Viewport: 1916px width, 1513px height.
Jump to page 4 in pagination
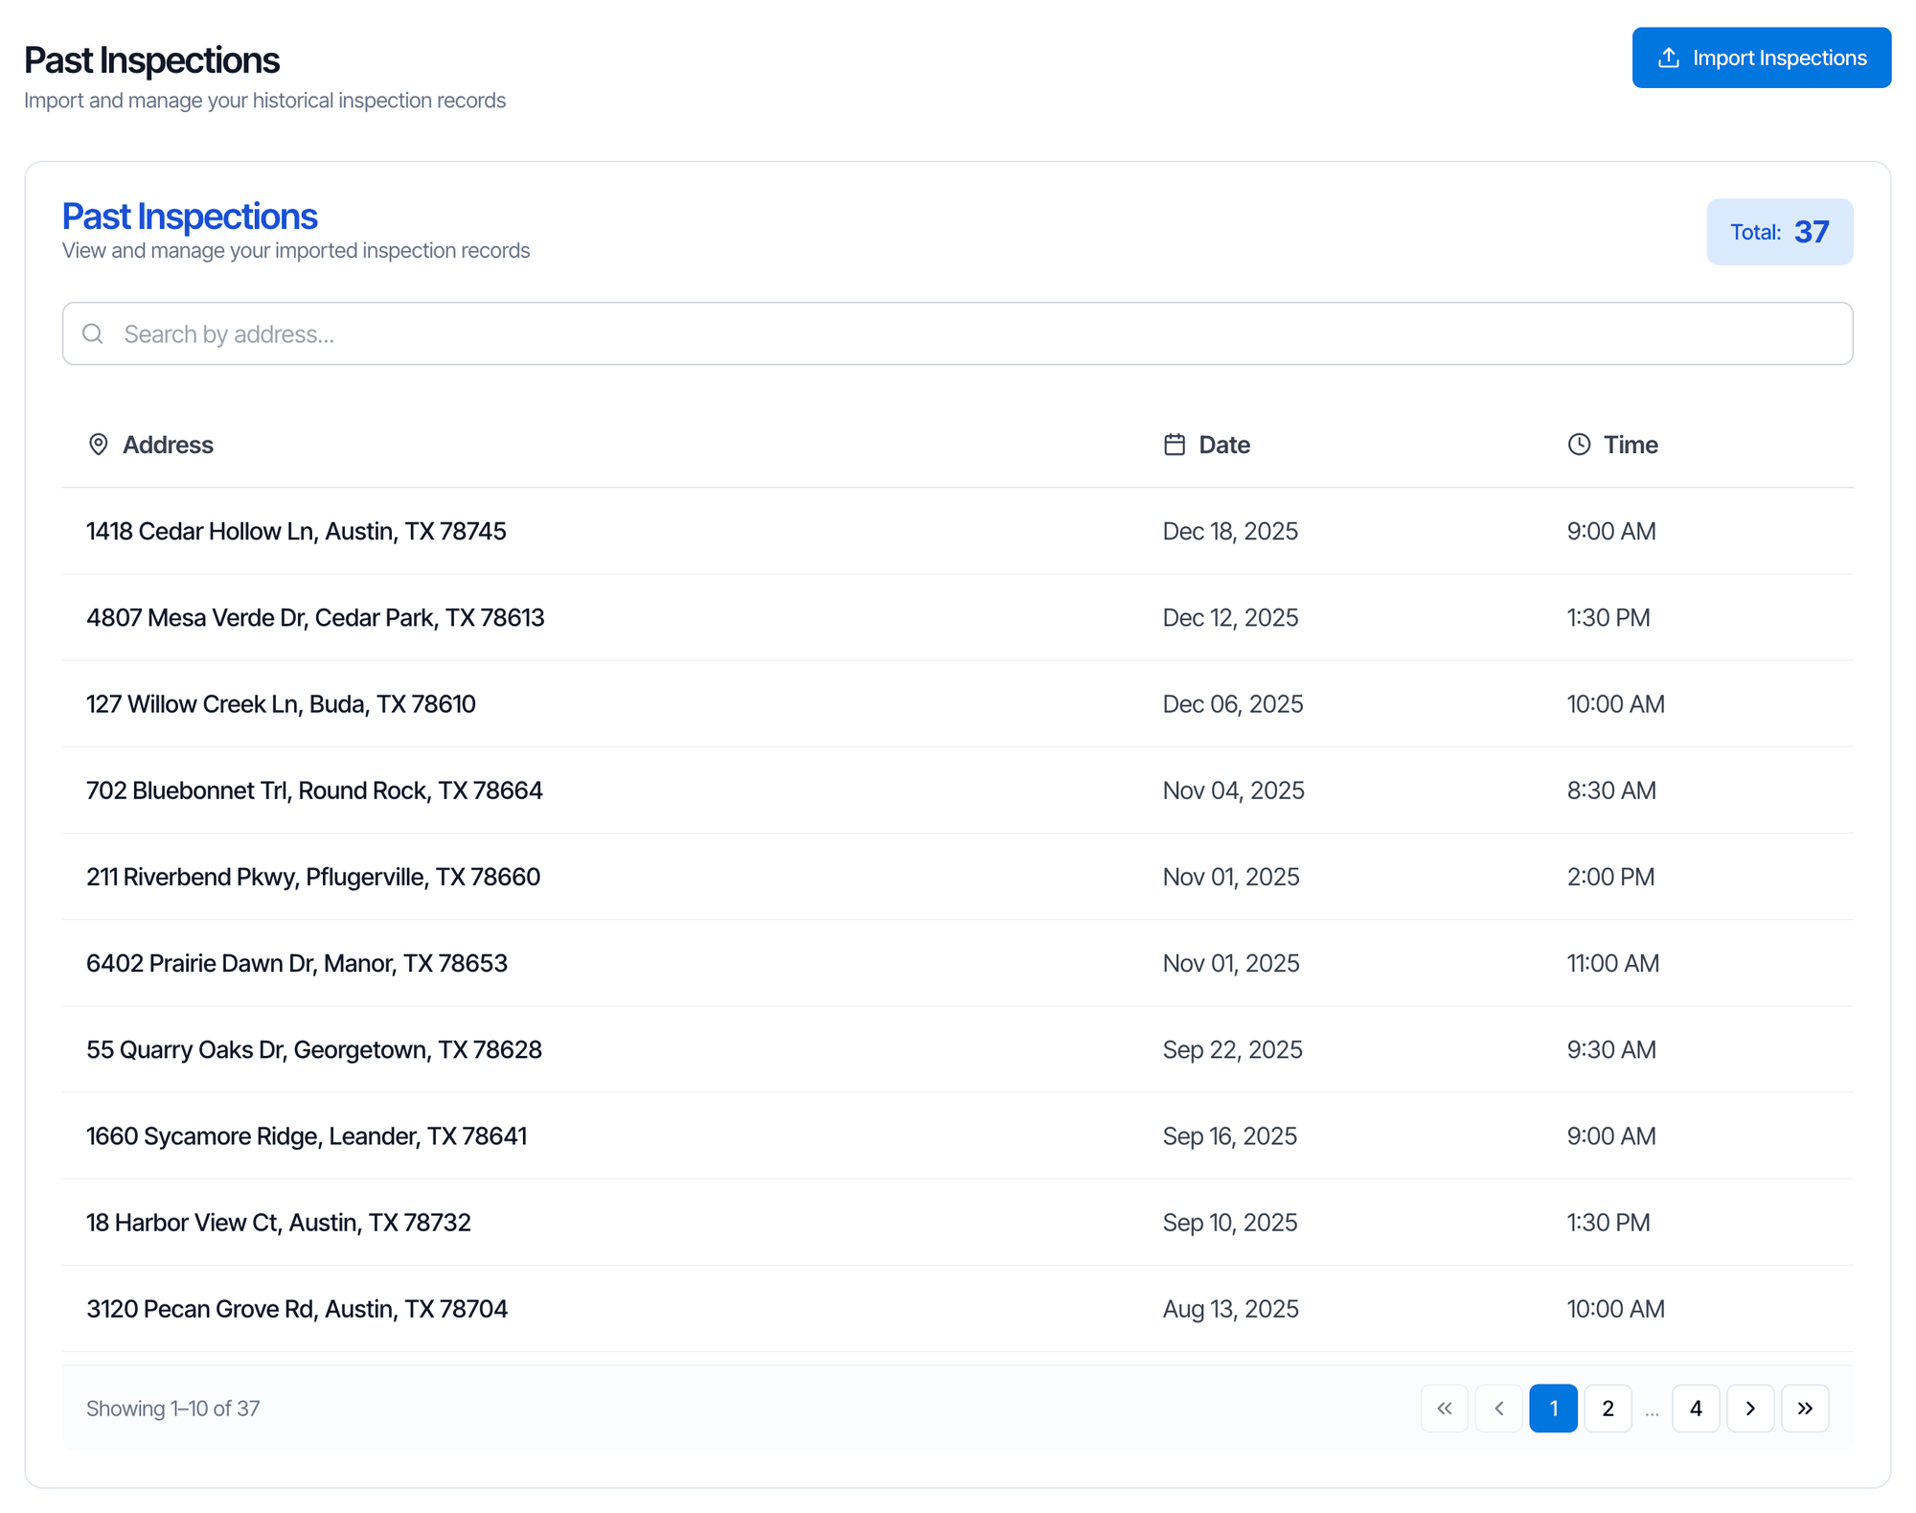(1696, 1408)
